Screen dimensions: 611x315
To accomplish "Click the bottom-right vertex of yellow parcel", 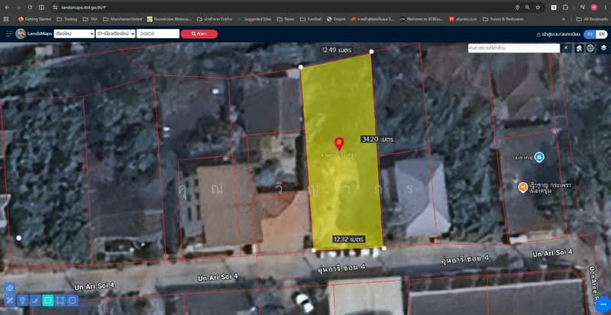I will tap(384, 248).
